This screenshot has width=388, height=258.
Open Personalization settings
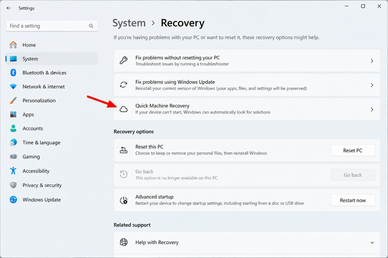(x=52, y=101)
